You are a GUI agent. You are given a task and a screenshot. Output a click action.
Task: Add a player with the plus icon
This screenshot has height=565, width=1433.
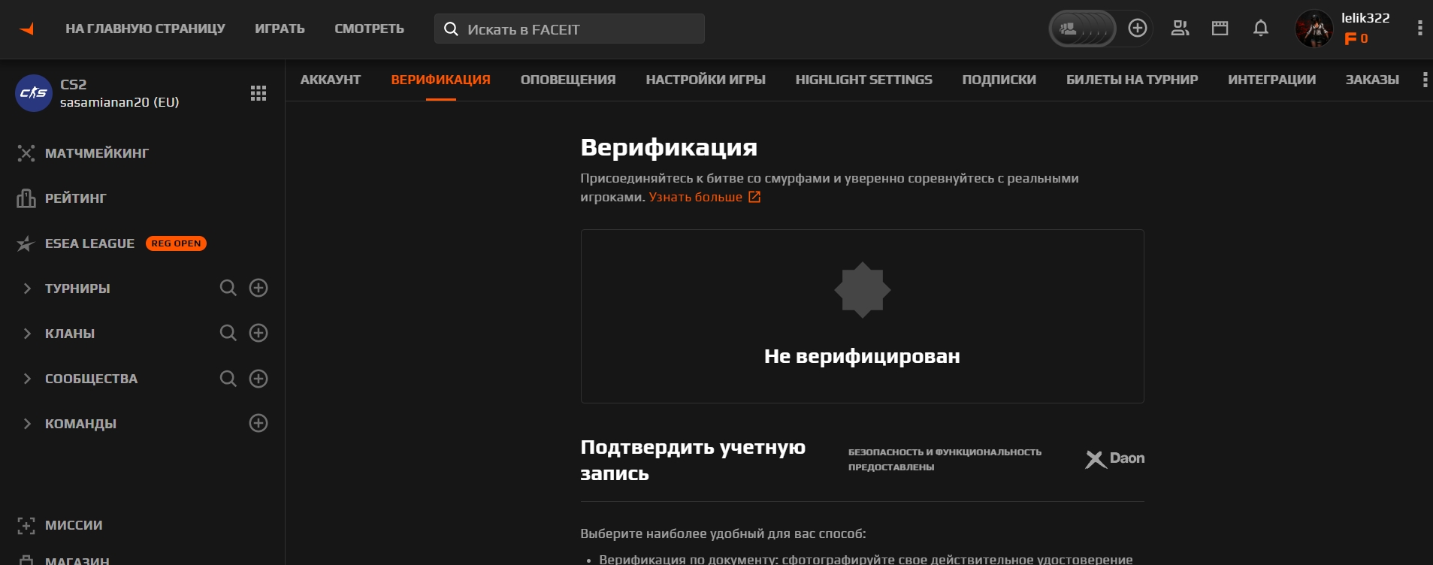[x=1138, y=28]
